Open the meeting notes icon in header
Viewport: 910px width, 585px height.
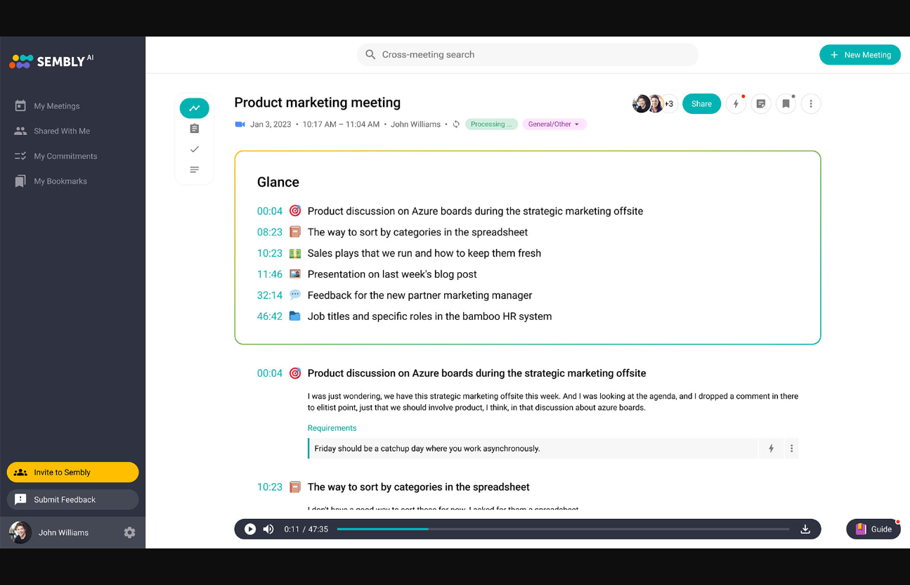pos(760,104)
